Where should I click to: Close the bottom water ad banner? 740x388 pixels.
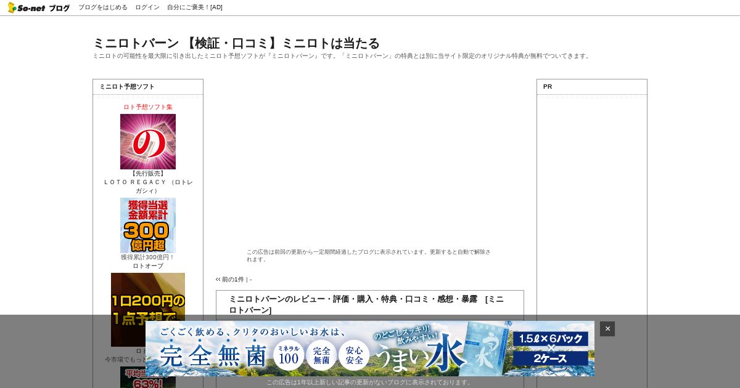point(607,329)
